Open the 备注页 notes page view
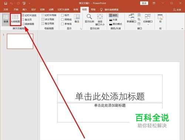Viewport: 185px width, 140px height. [27, 20]
